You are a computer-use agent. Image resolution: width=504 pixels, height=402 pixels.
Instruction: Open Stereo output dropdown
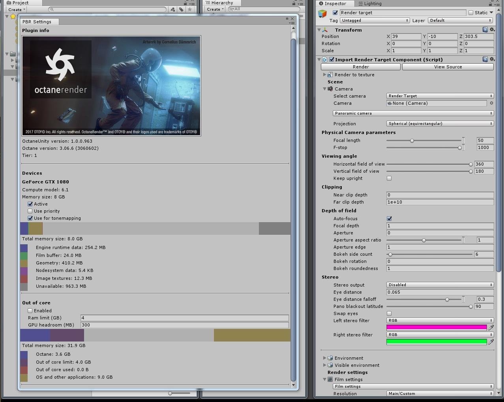pos(440,285)
